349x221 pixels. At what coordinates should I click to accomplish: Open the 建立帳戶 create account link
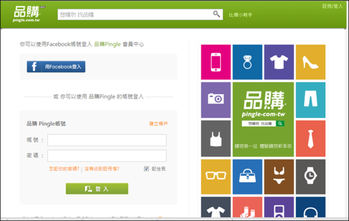coord(158,124)
